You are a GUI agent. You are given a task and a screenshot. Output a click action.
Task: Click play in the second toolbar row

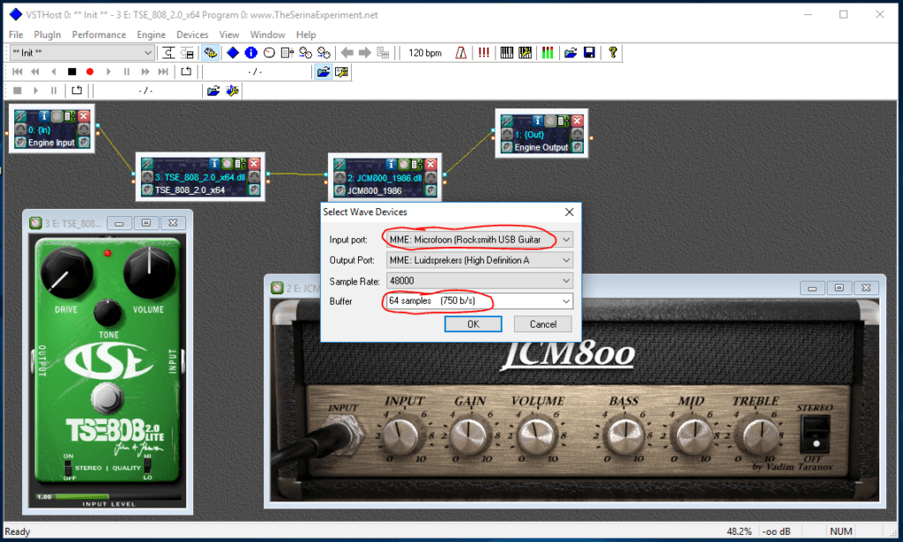click(x=108, y=72)
